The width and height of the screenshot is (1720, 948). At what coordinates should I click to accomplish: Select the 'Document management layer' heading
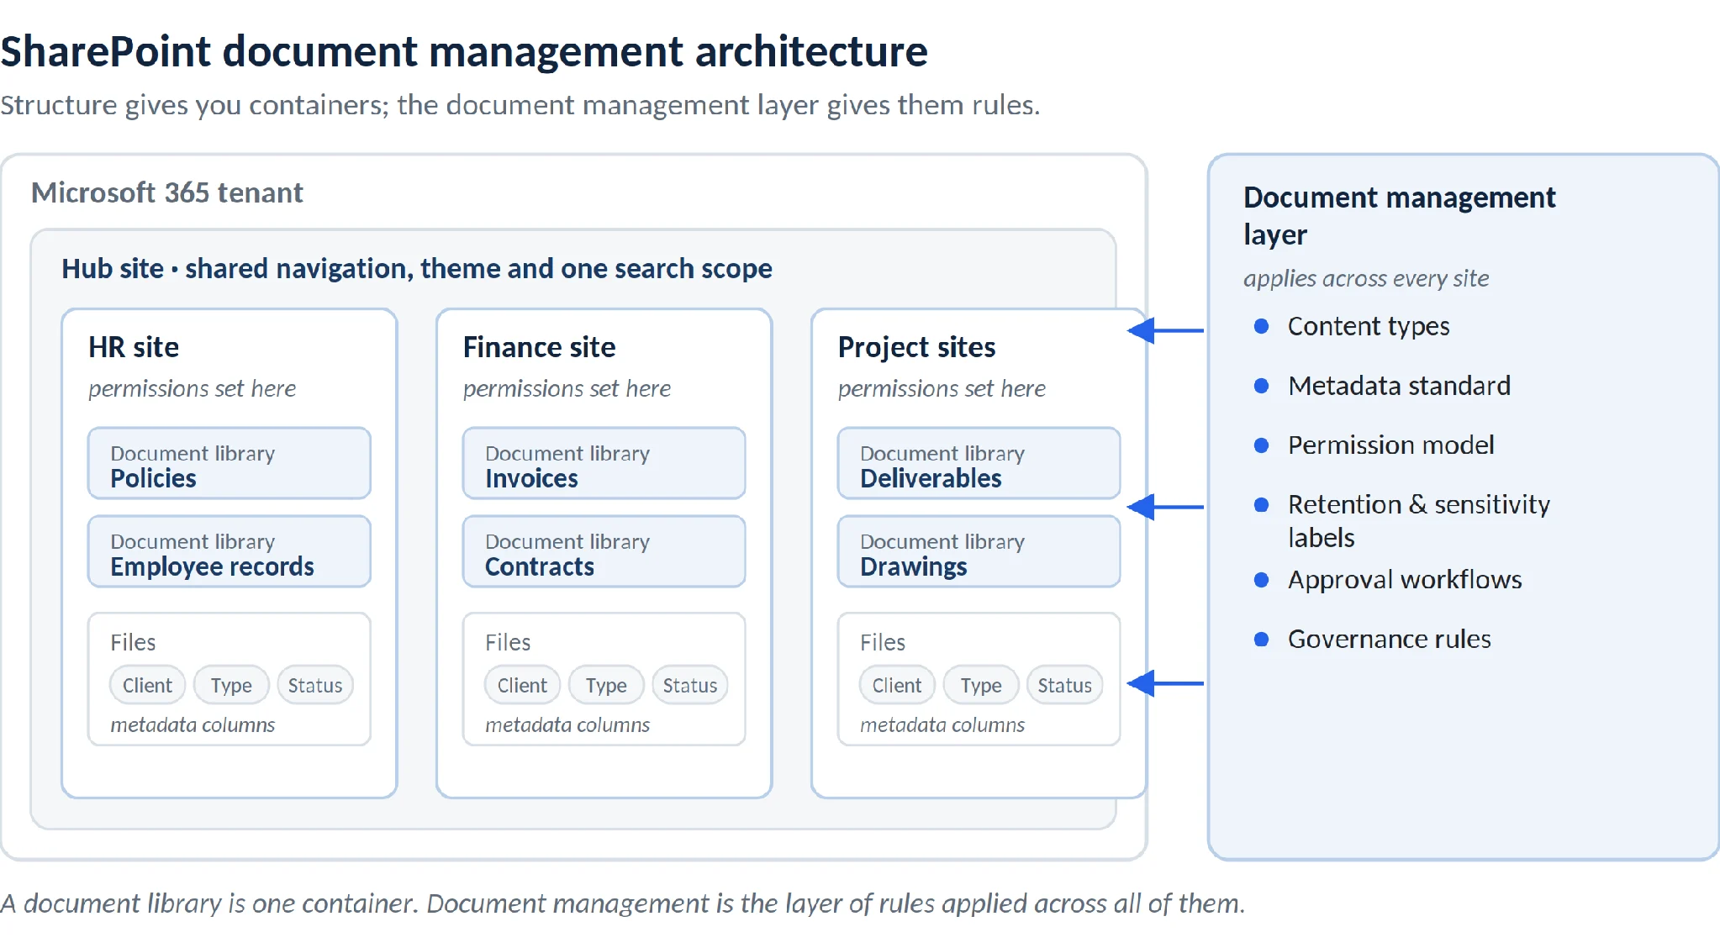coord(1400,215)
